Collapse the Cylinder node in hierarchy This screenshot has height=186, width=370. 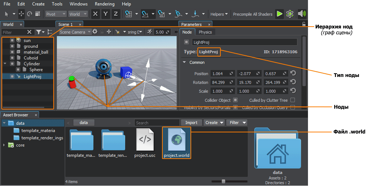coord(5,64)
